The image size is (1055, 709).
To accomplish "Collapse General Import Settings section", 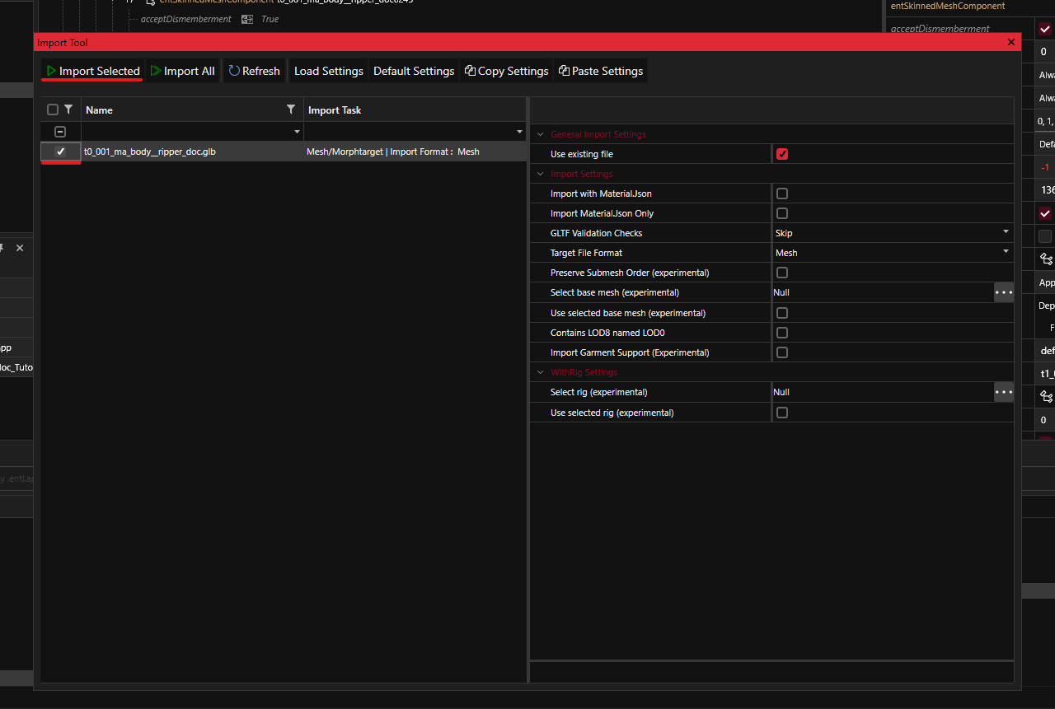I will 542,134.
